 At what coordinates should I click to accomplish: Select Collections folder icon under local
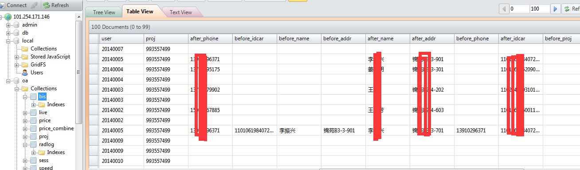coord(25,49)
